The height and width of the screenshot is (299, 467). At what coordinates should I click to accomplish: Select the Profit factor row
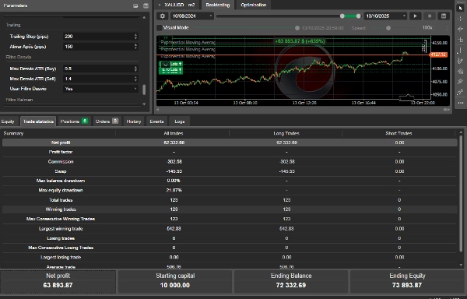(230, 152)
